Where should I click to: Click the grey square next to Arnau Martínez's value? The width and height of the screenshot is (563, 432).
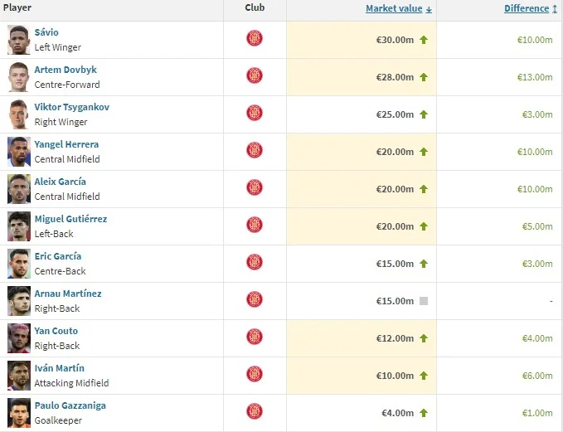point(424,301)
